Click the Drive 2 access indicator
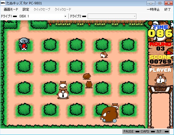The height and width of the screenshot is (135, 174). (84, 16)
